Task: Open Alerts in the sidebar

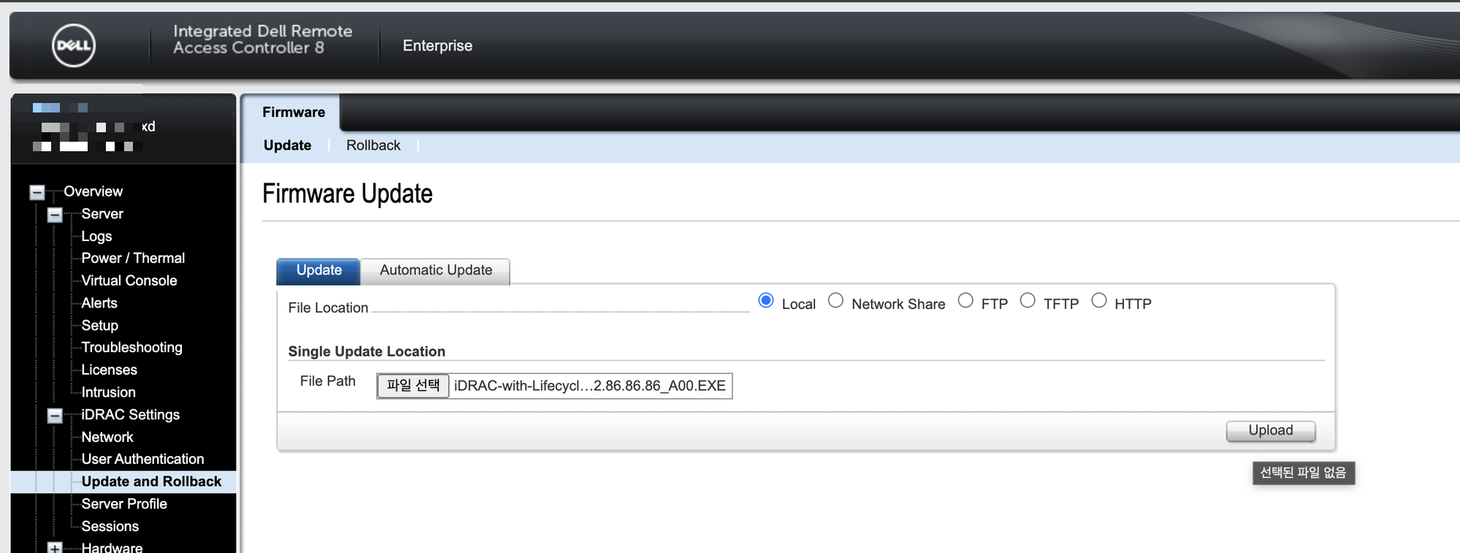Action: [99, 303]
